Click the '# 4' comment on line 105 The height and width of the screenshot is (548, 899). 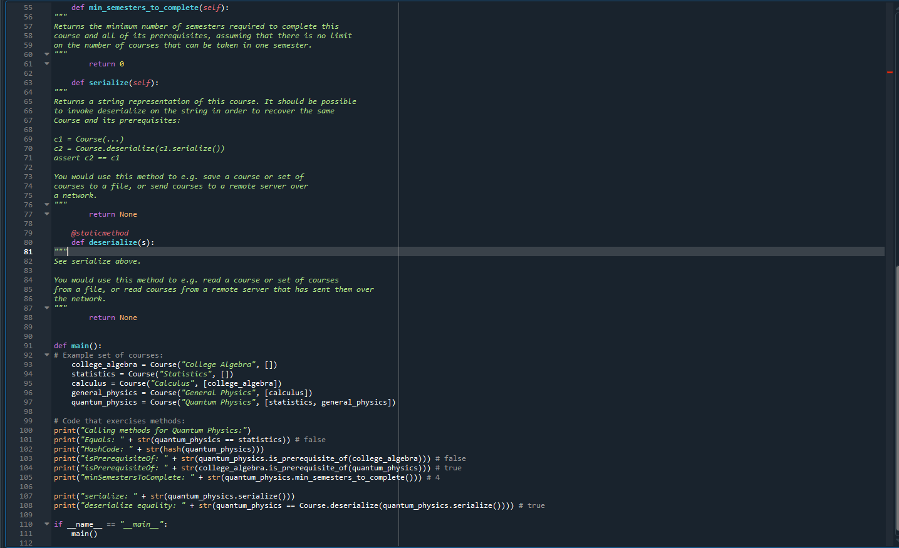pyautogui.click(x=433, y=477)
